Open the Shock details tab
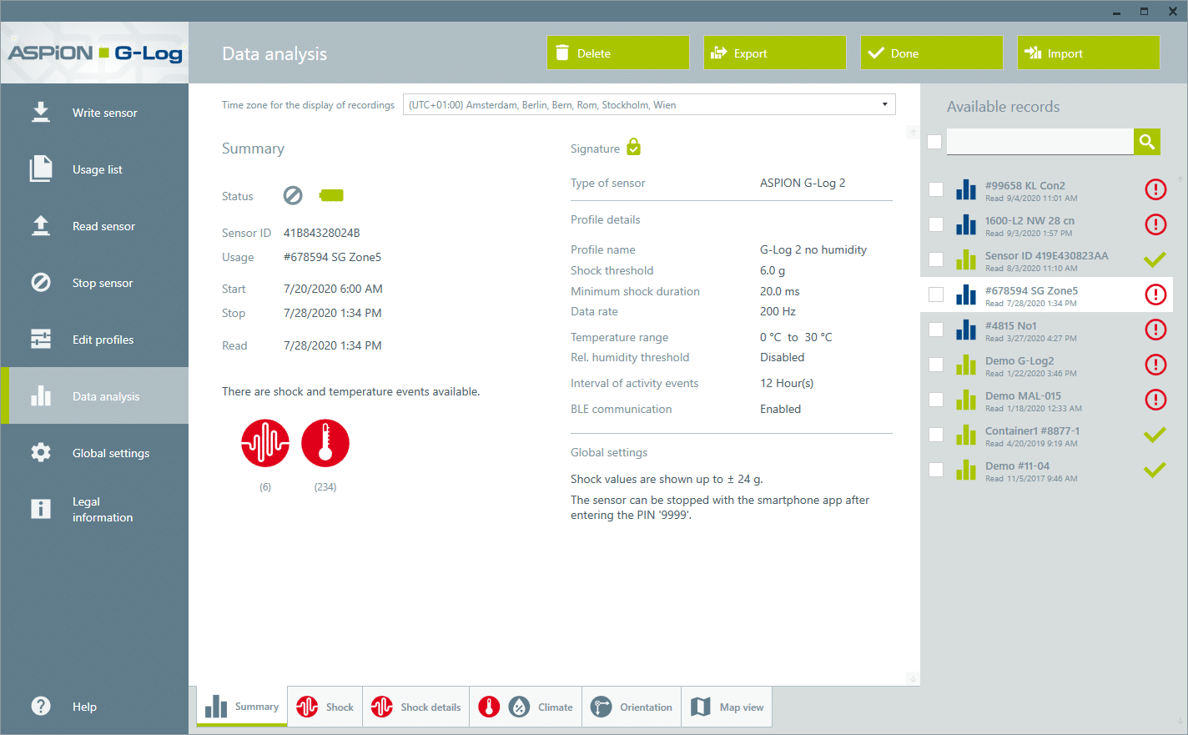The image size is (1188, 735). click(x=416, y=707)
